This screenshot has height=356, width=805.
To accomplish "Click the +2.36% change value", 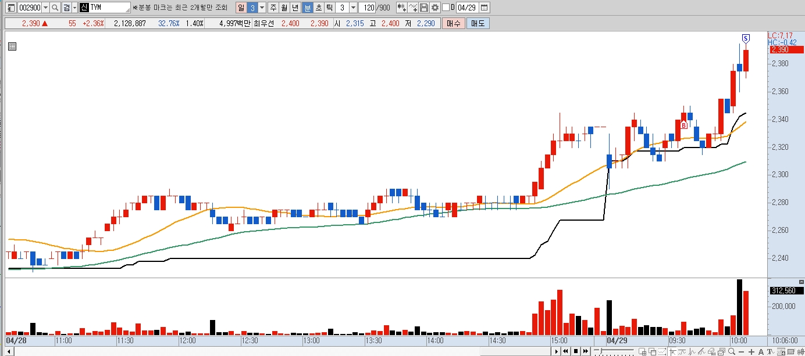I will click(x=92, y=23).
